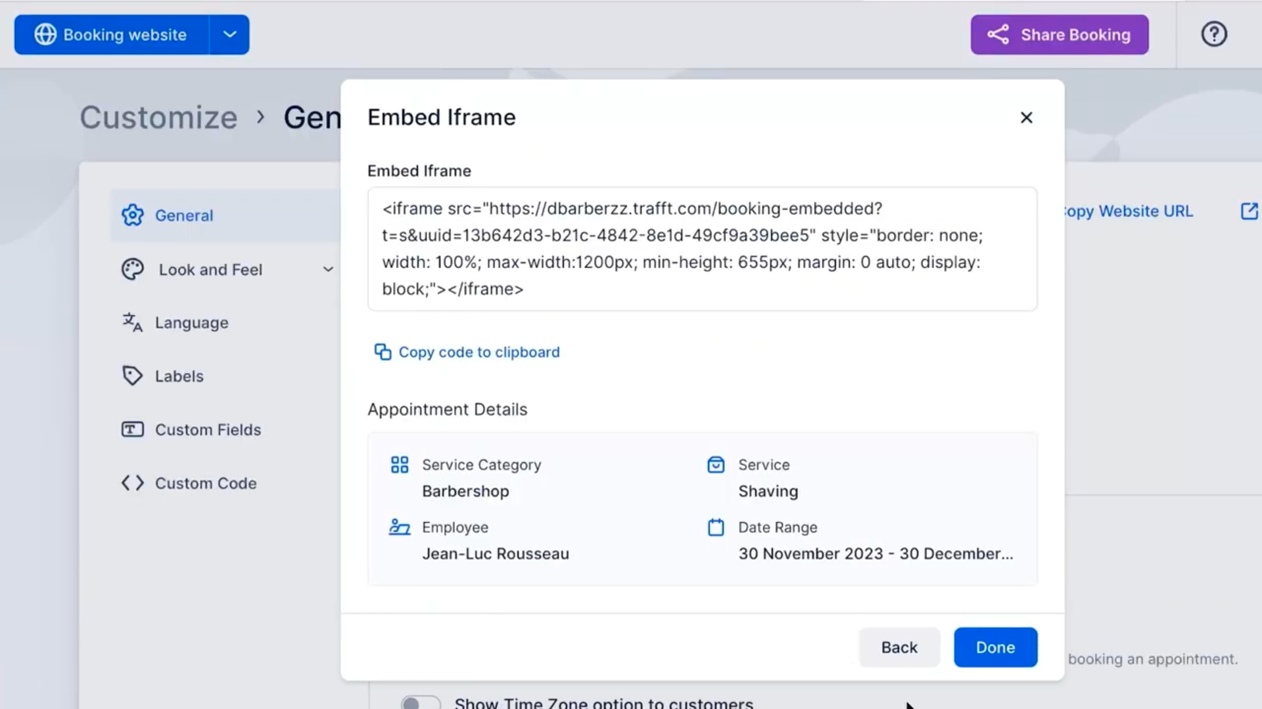
Task: Navigate to the Customize breadcrumb
Action: (x=158, y=118)
